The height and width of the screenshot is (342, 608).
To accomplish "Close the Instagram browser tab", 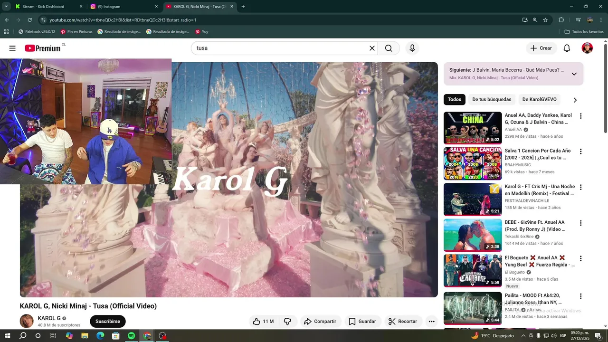I will 156,7.
